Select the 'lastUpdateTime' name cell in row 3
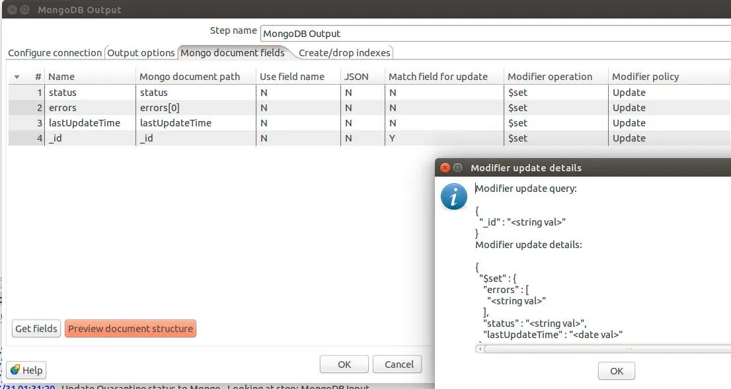 [91, 122]
